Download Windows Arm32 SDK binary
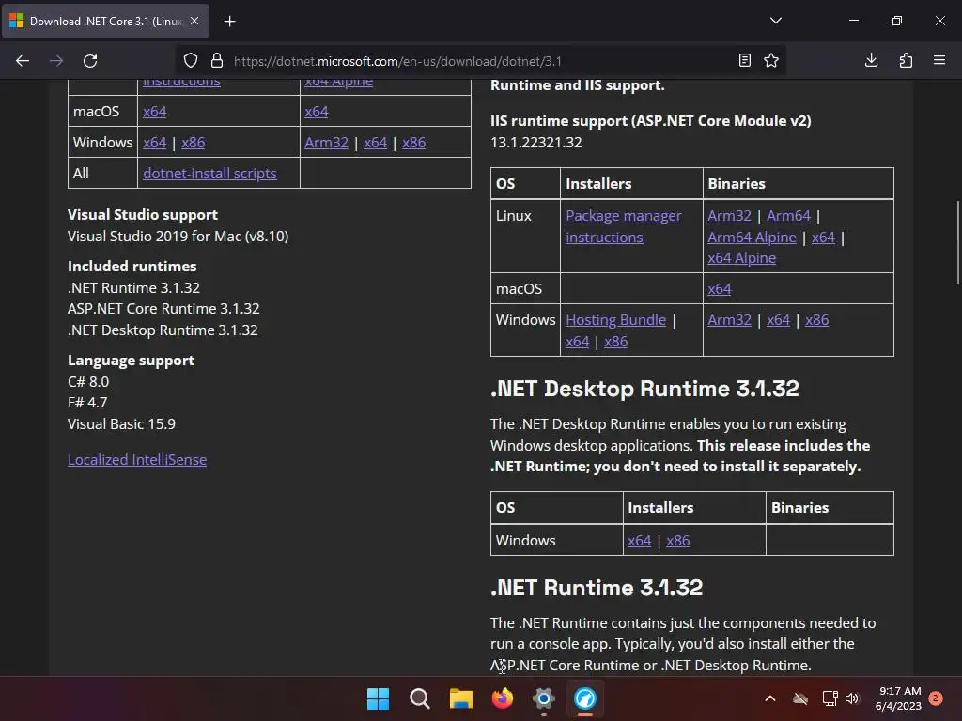The width and height of the screenshot is (962, 721). (326, 143)
